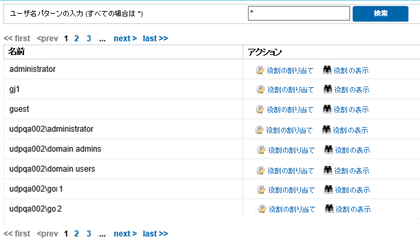Open 役割の表示 for udpqa002\domain users
The width and height of the screenshot is (420, 248).
[352, 171]
